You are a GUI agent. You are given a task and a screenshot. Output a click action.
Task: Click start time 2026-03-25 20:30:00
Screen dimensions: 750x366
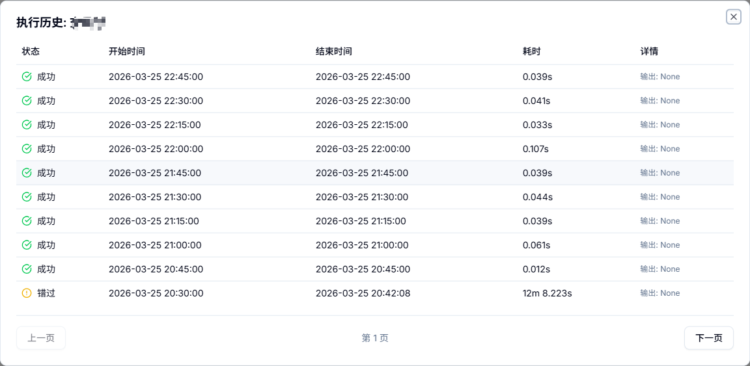(156, 293)
